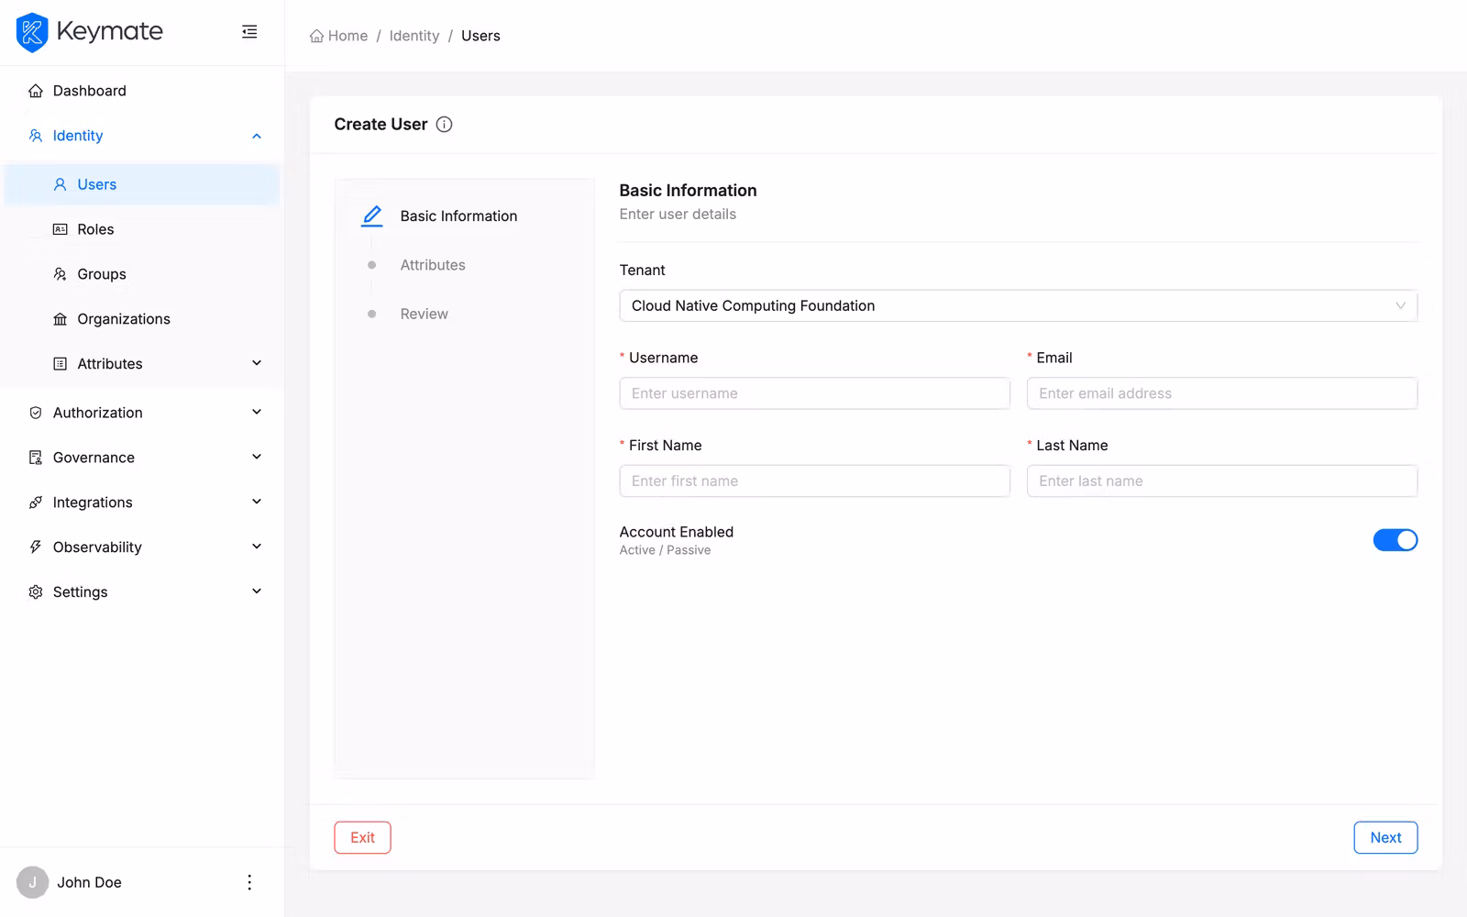Collapse the Identity menu section
This screenshot has height=917, width=1467.
(256, 135)
